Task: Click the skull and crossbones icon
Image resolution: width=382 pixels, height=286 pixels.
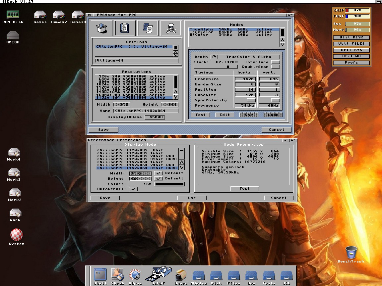Action: (x=171, y=28)
